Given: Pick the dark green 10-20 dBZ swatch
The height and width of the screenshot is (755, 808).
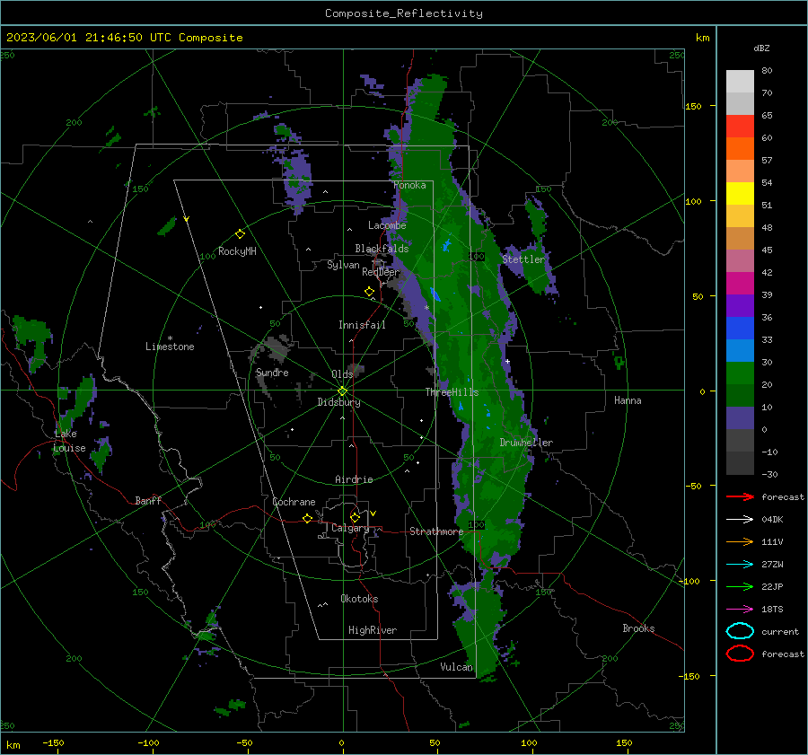Looking at the screenshot, I should [740, 395].
